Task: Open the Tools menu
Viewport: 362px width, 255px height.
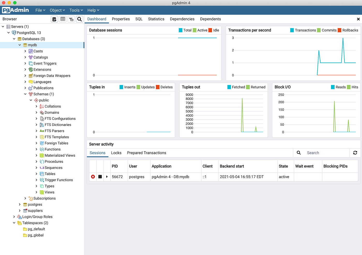Action: click(76, 10)
